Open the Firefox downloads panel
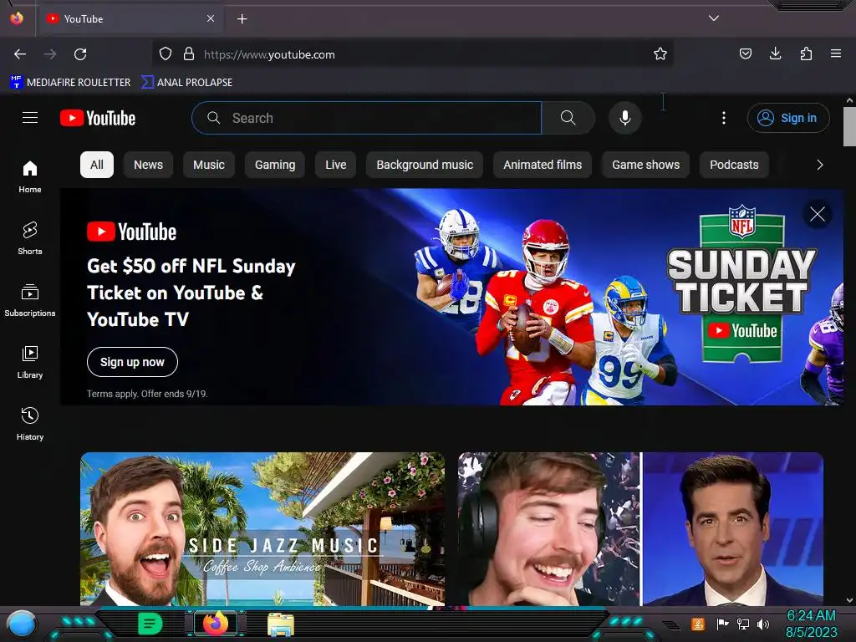The width and height of the screenshot is (856, 642). click(775, 53)
